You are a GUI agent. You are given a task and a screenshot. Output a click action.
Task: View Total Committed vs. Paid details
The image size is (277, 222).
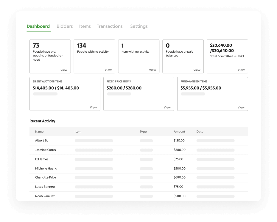[x=241, y=70]
